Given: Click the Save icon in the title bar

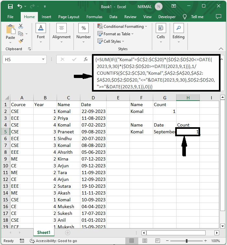Looking at the screenshot, I should (10, 6).
